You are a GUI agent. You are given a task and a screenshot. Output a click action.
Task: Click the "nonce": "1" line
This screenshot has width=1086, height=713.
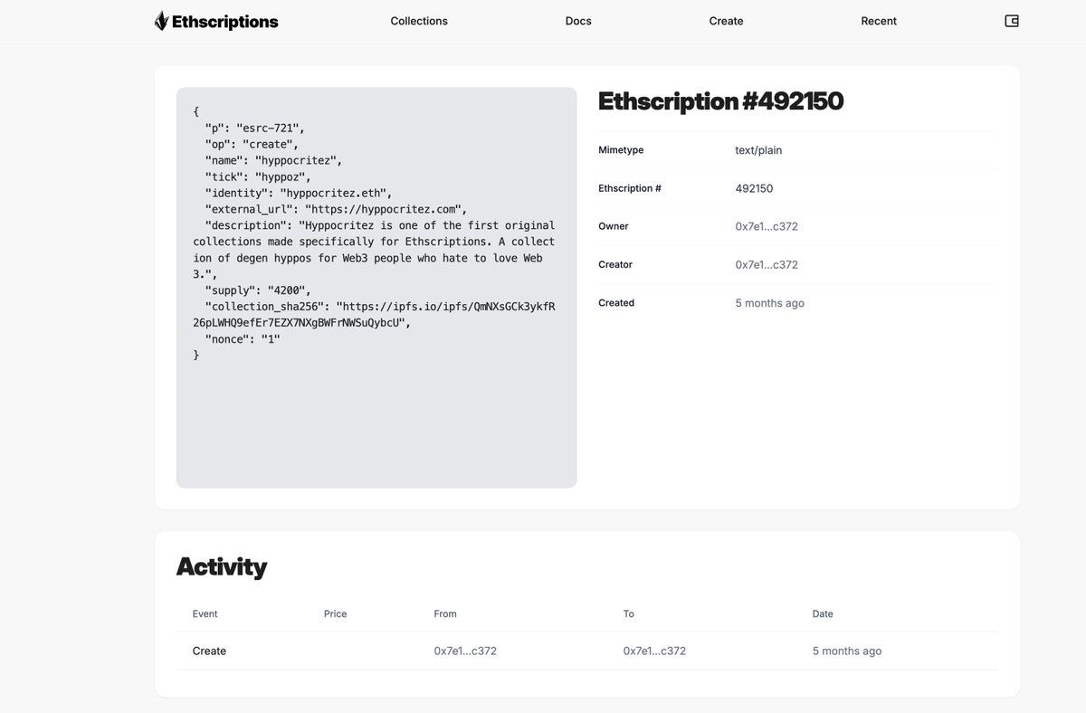point(243,339)
